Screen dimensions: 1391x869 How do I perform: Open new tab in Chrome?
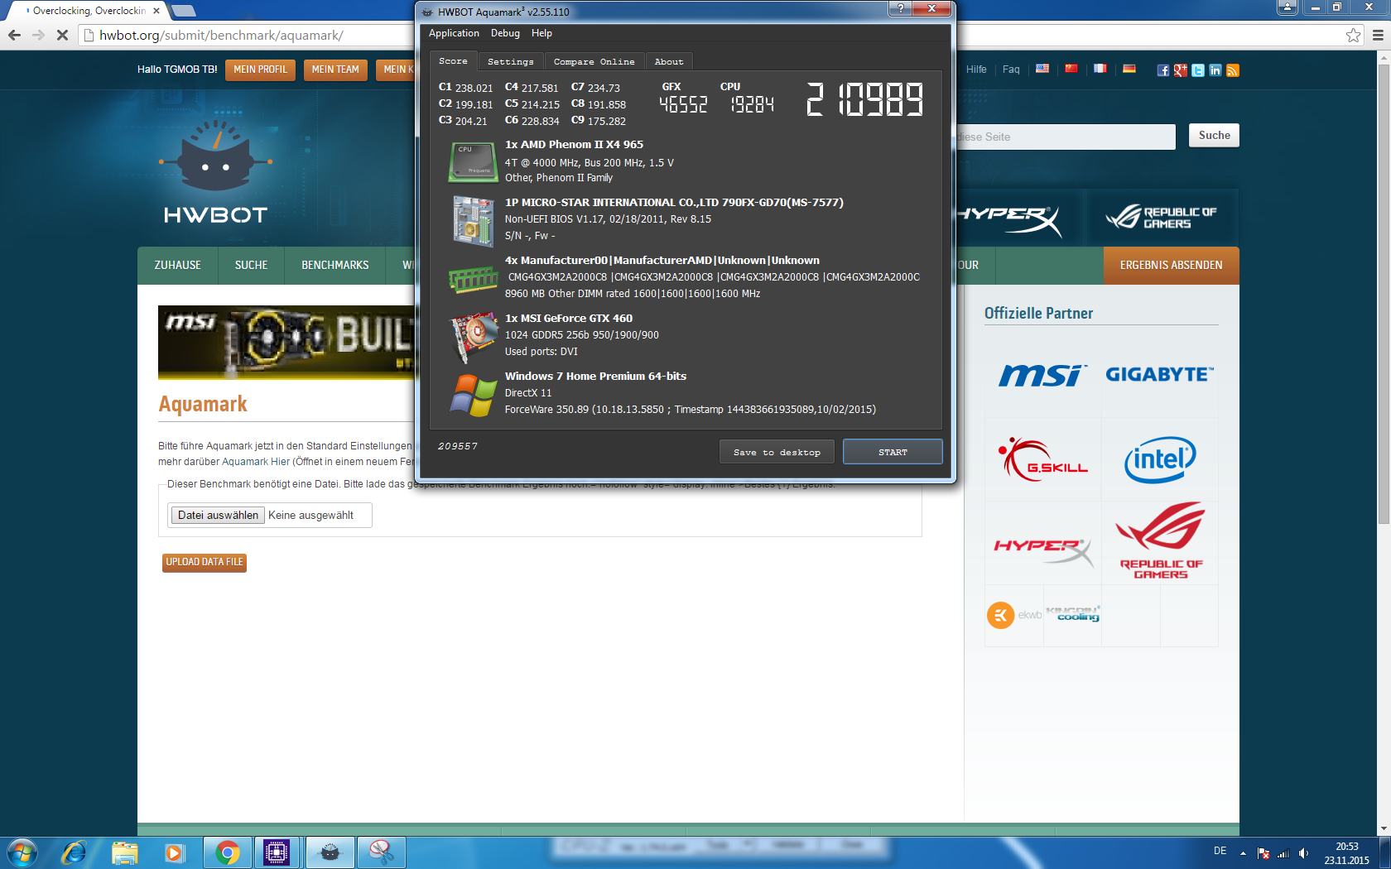pyautogui.click(x=184, y=11)
